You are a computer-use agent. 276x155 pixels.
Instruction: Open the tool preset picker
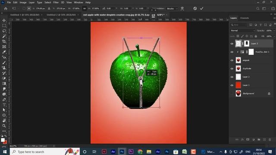(x=14, y=9)
